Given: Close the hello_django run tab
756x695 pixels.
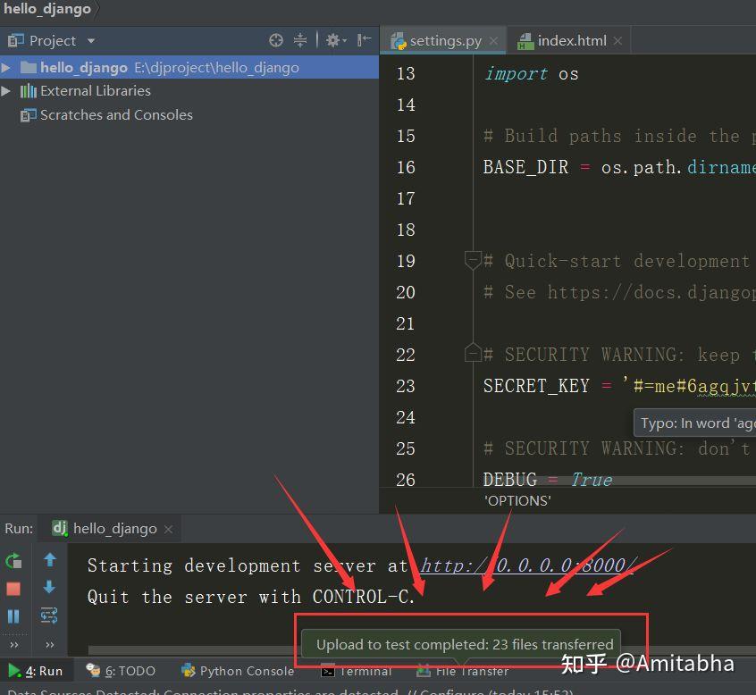Looking at the screenshot, I should coord(168,529).
